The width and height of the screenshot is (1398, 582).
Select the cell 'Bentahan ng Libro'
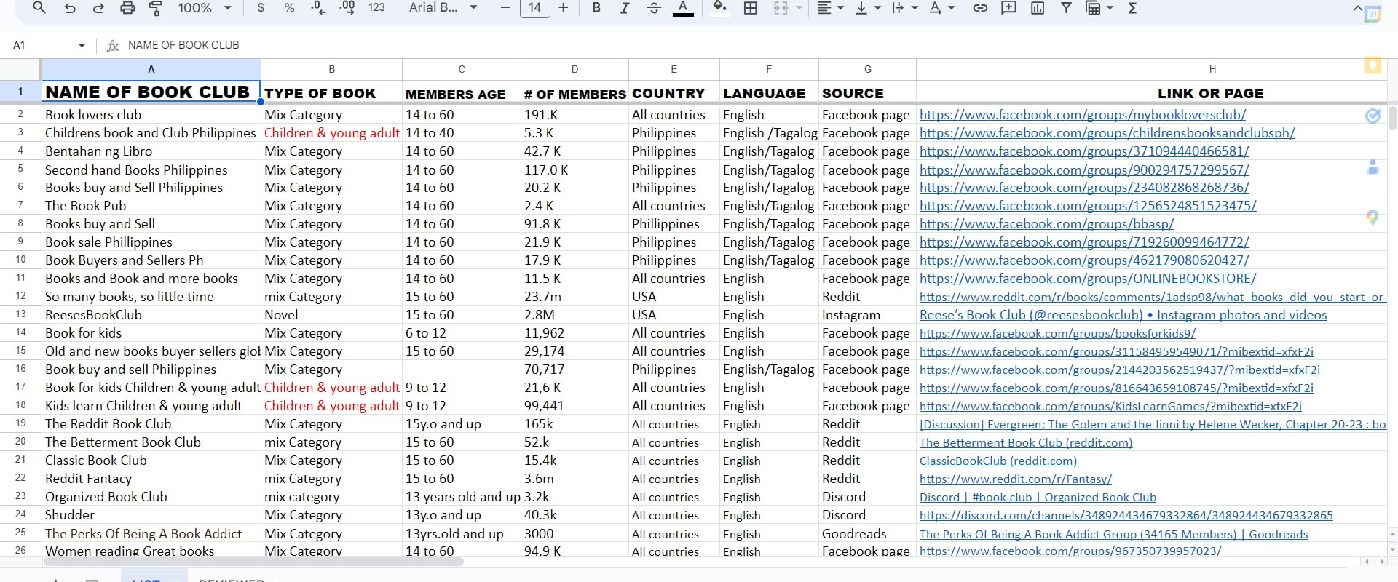click(x=151, y=151)
